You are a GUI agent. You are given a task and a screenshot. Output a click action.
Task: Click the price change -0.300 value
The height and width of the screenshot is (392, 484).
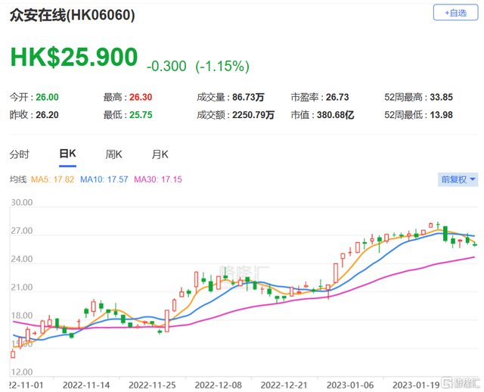pyautogui.click(x=166, y=66)
